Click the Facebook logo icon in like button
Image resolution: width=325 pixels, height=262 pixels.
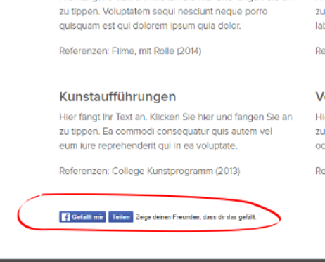click(x=65, y=217)
